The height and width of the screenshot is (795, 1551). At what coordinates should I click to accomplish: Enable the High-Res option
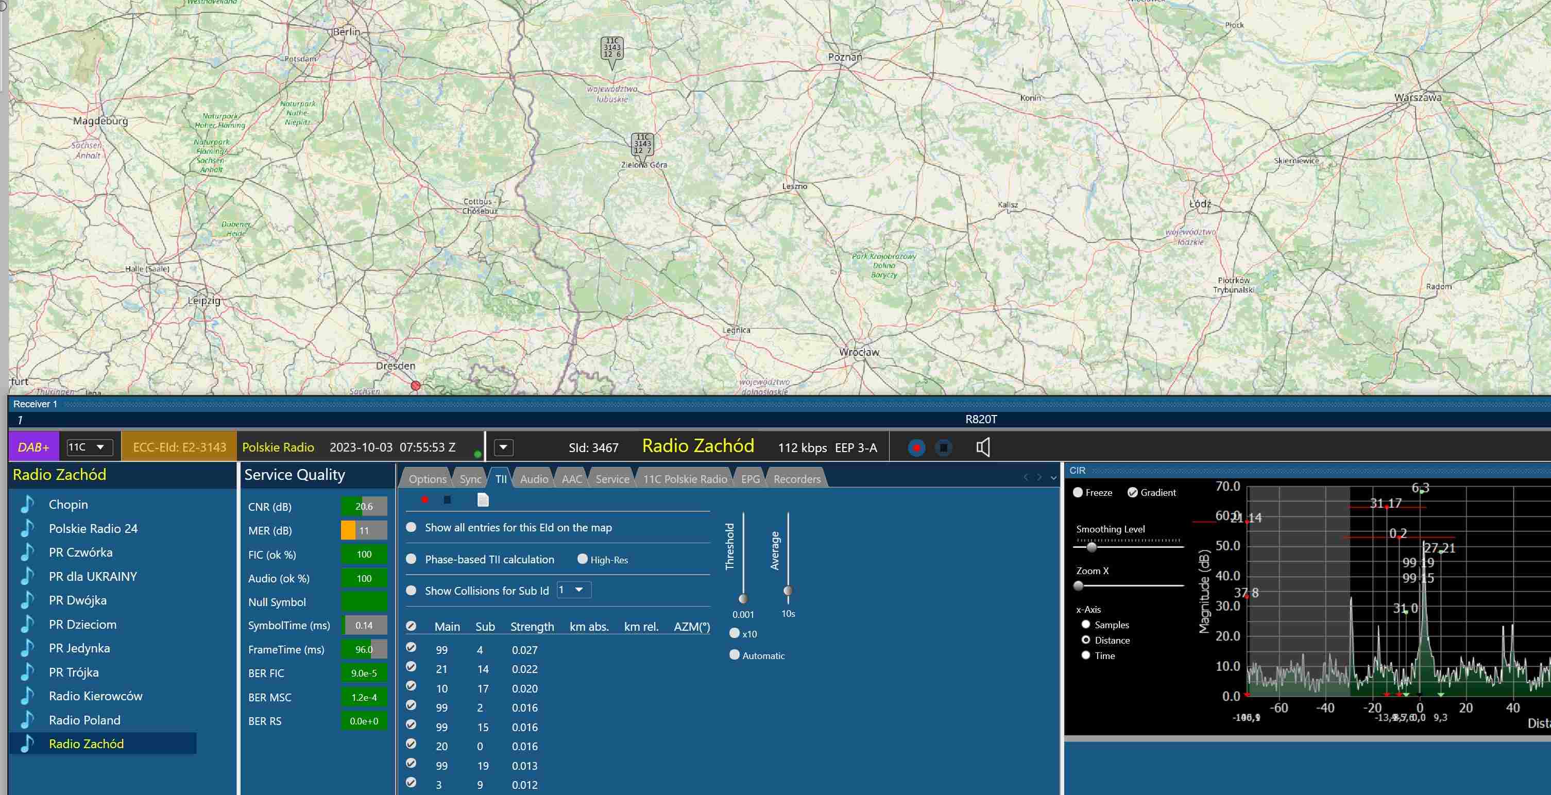[582, 559]
